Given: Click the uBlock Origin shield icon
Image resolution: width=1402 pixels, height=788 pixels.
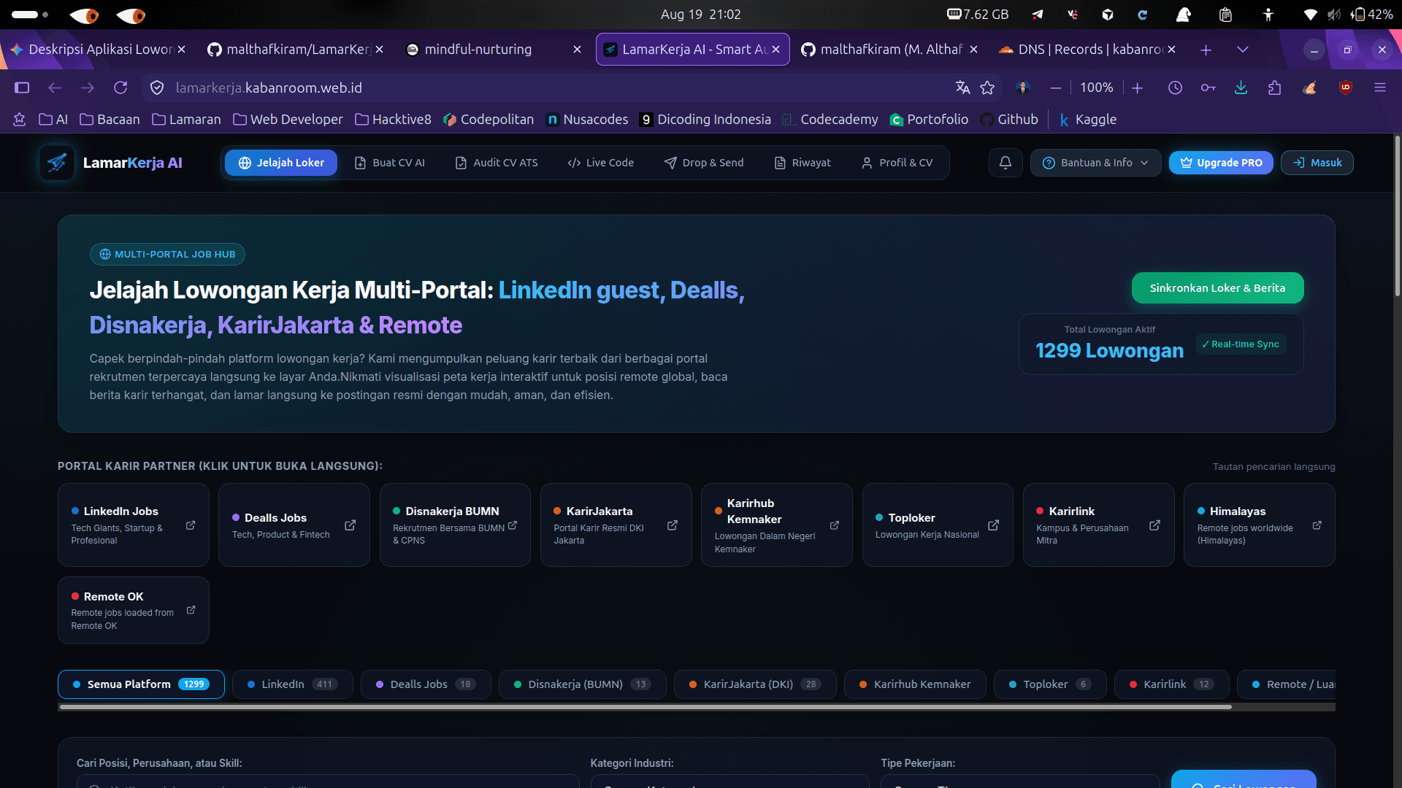Looking at the screenshot, I should coord(1346,88).
